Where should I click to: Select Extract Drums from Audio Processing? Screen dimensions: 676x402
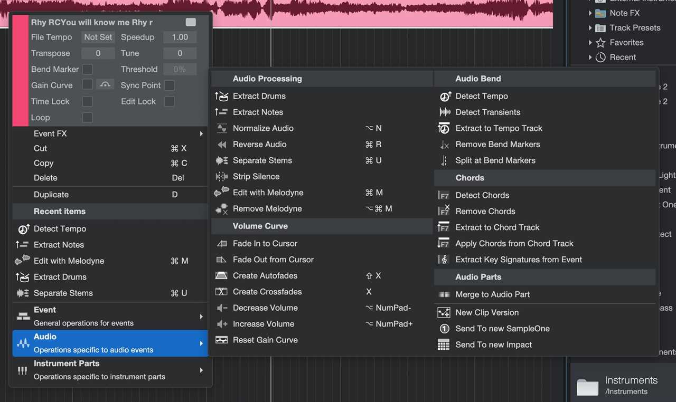(259, 96)
